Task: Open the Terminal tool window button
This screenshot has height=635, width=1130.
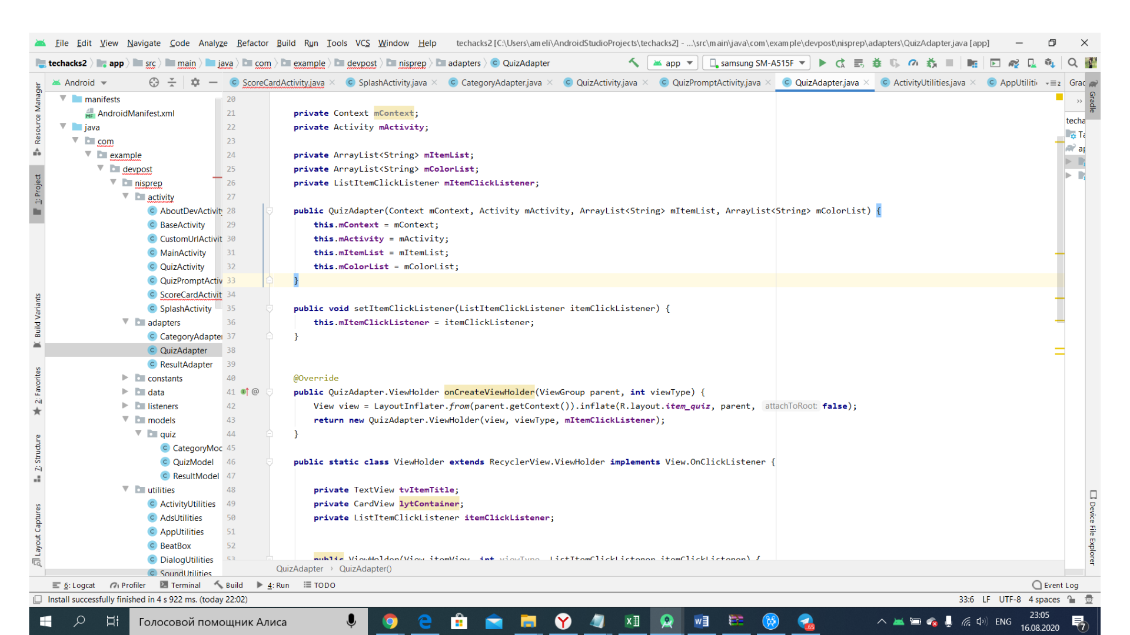Action: coord(181,585)
